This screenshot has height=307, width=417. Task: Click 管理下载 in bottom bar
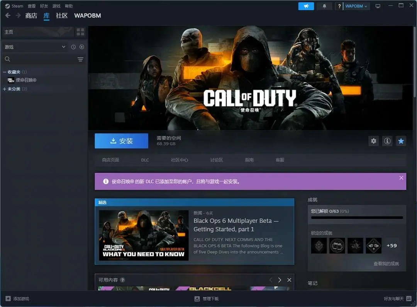(211, 298)
